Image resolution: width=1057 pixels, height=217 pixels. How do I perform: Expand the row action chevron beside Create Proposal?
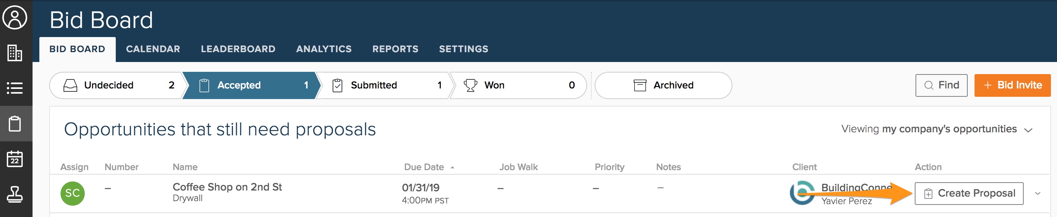pos(1038,193)
